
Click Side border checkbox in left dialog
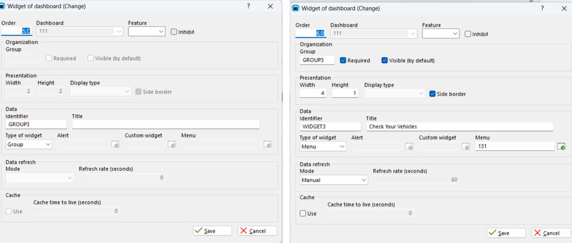(138, 92)
